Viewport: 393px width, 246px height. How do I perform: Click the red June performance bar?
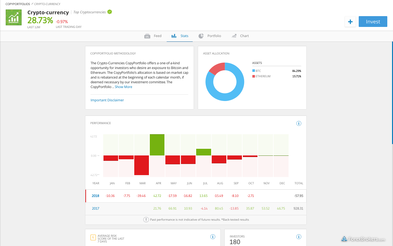pyautogui.click(x=188, y=160)
